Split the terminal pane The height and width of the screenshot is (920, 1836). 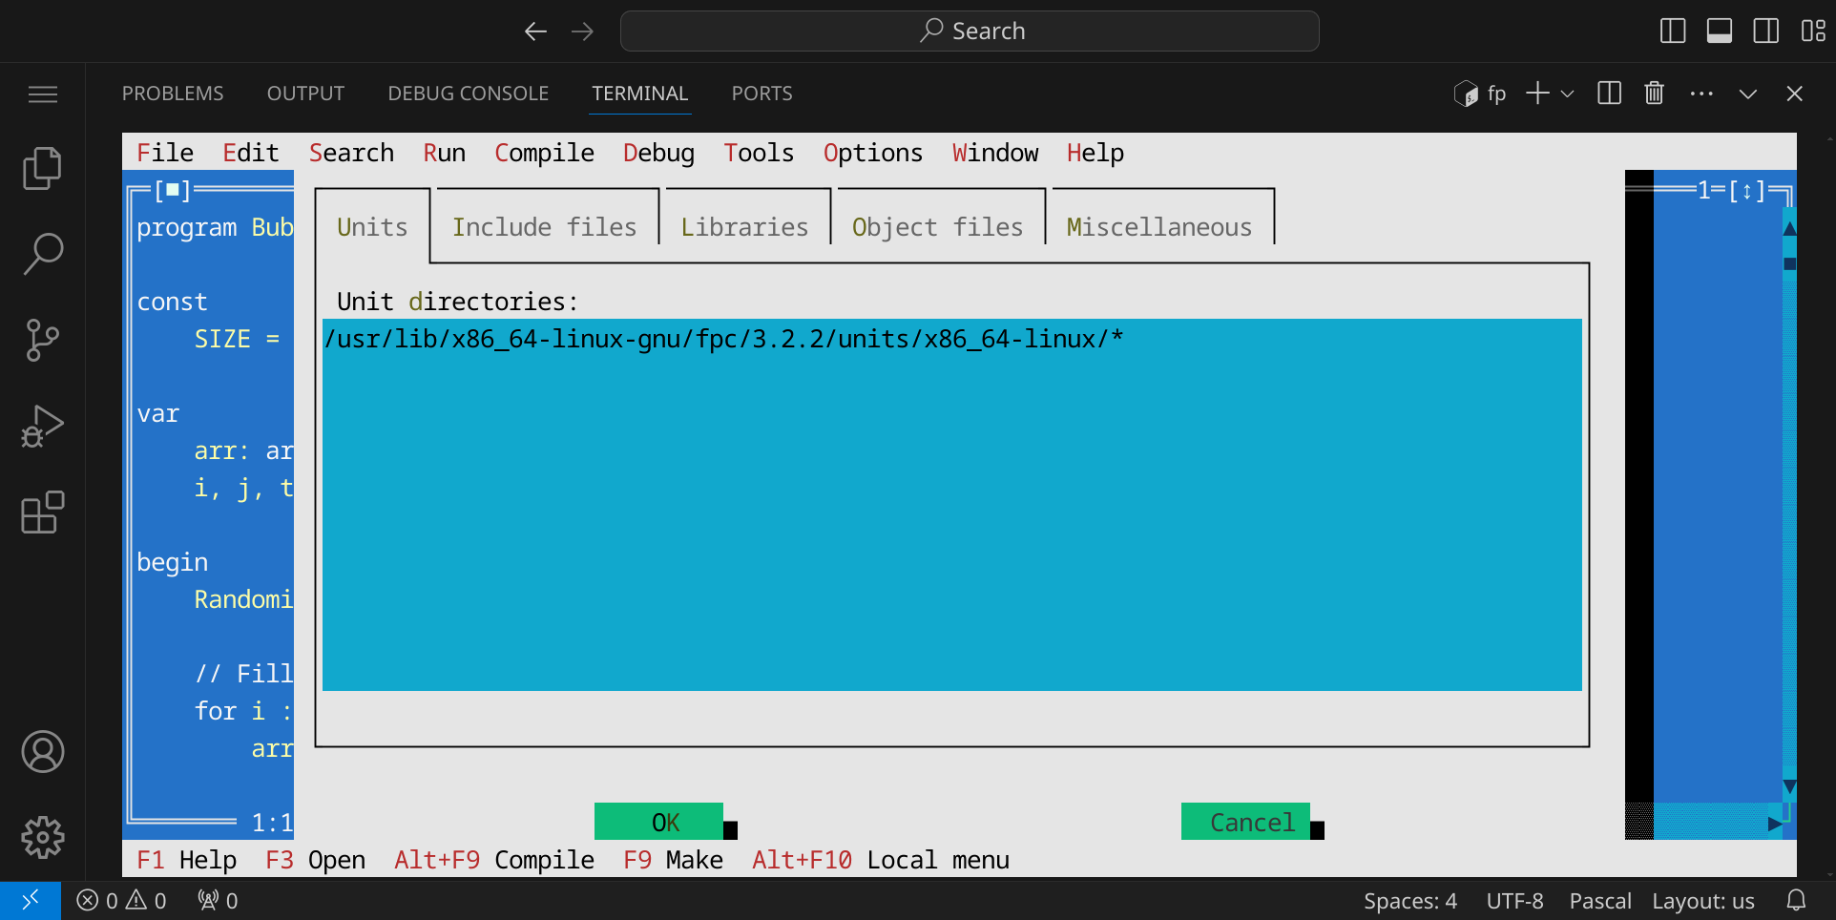(1609, 94)
